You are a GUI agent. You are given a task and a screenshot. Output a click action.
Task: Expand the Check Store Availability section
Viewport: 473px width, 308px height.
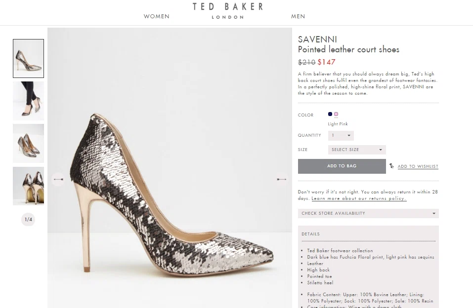[x=368, y=213]
